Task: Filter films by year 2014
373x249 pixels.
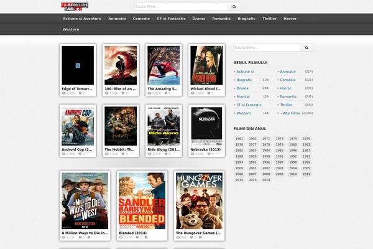Action: pyautogui.click(x=266, y=180)
